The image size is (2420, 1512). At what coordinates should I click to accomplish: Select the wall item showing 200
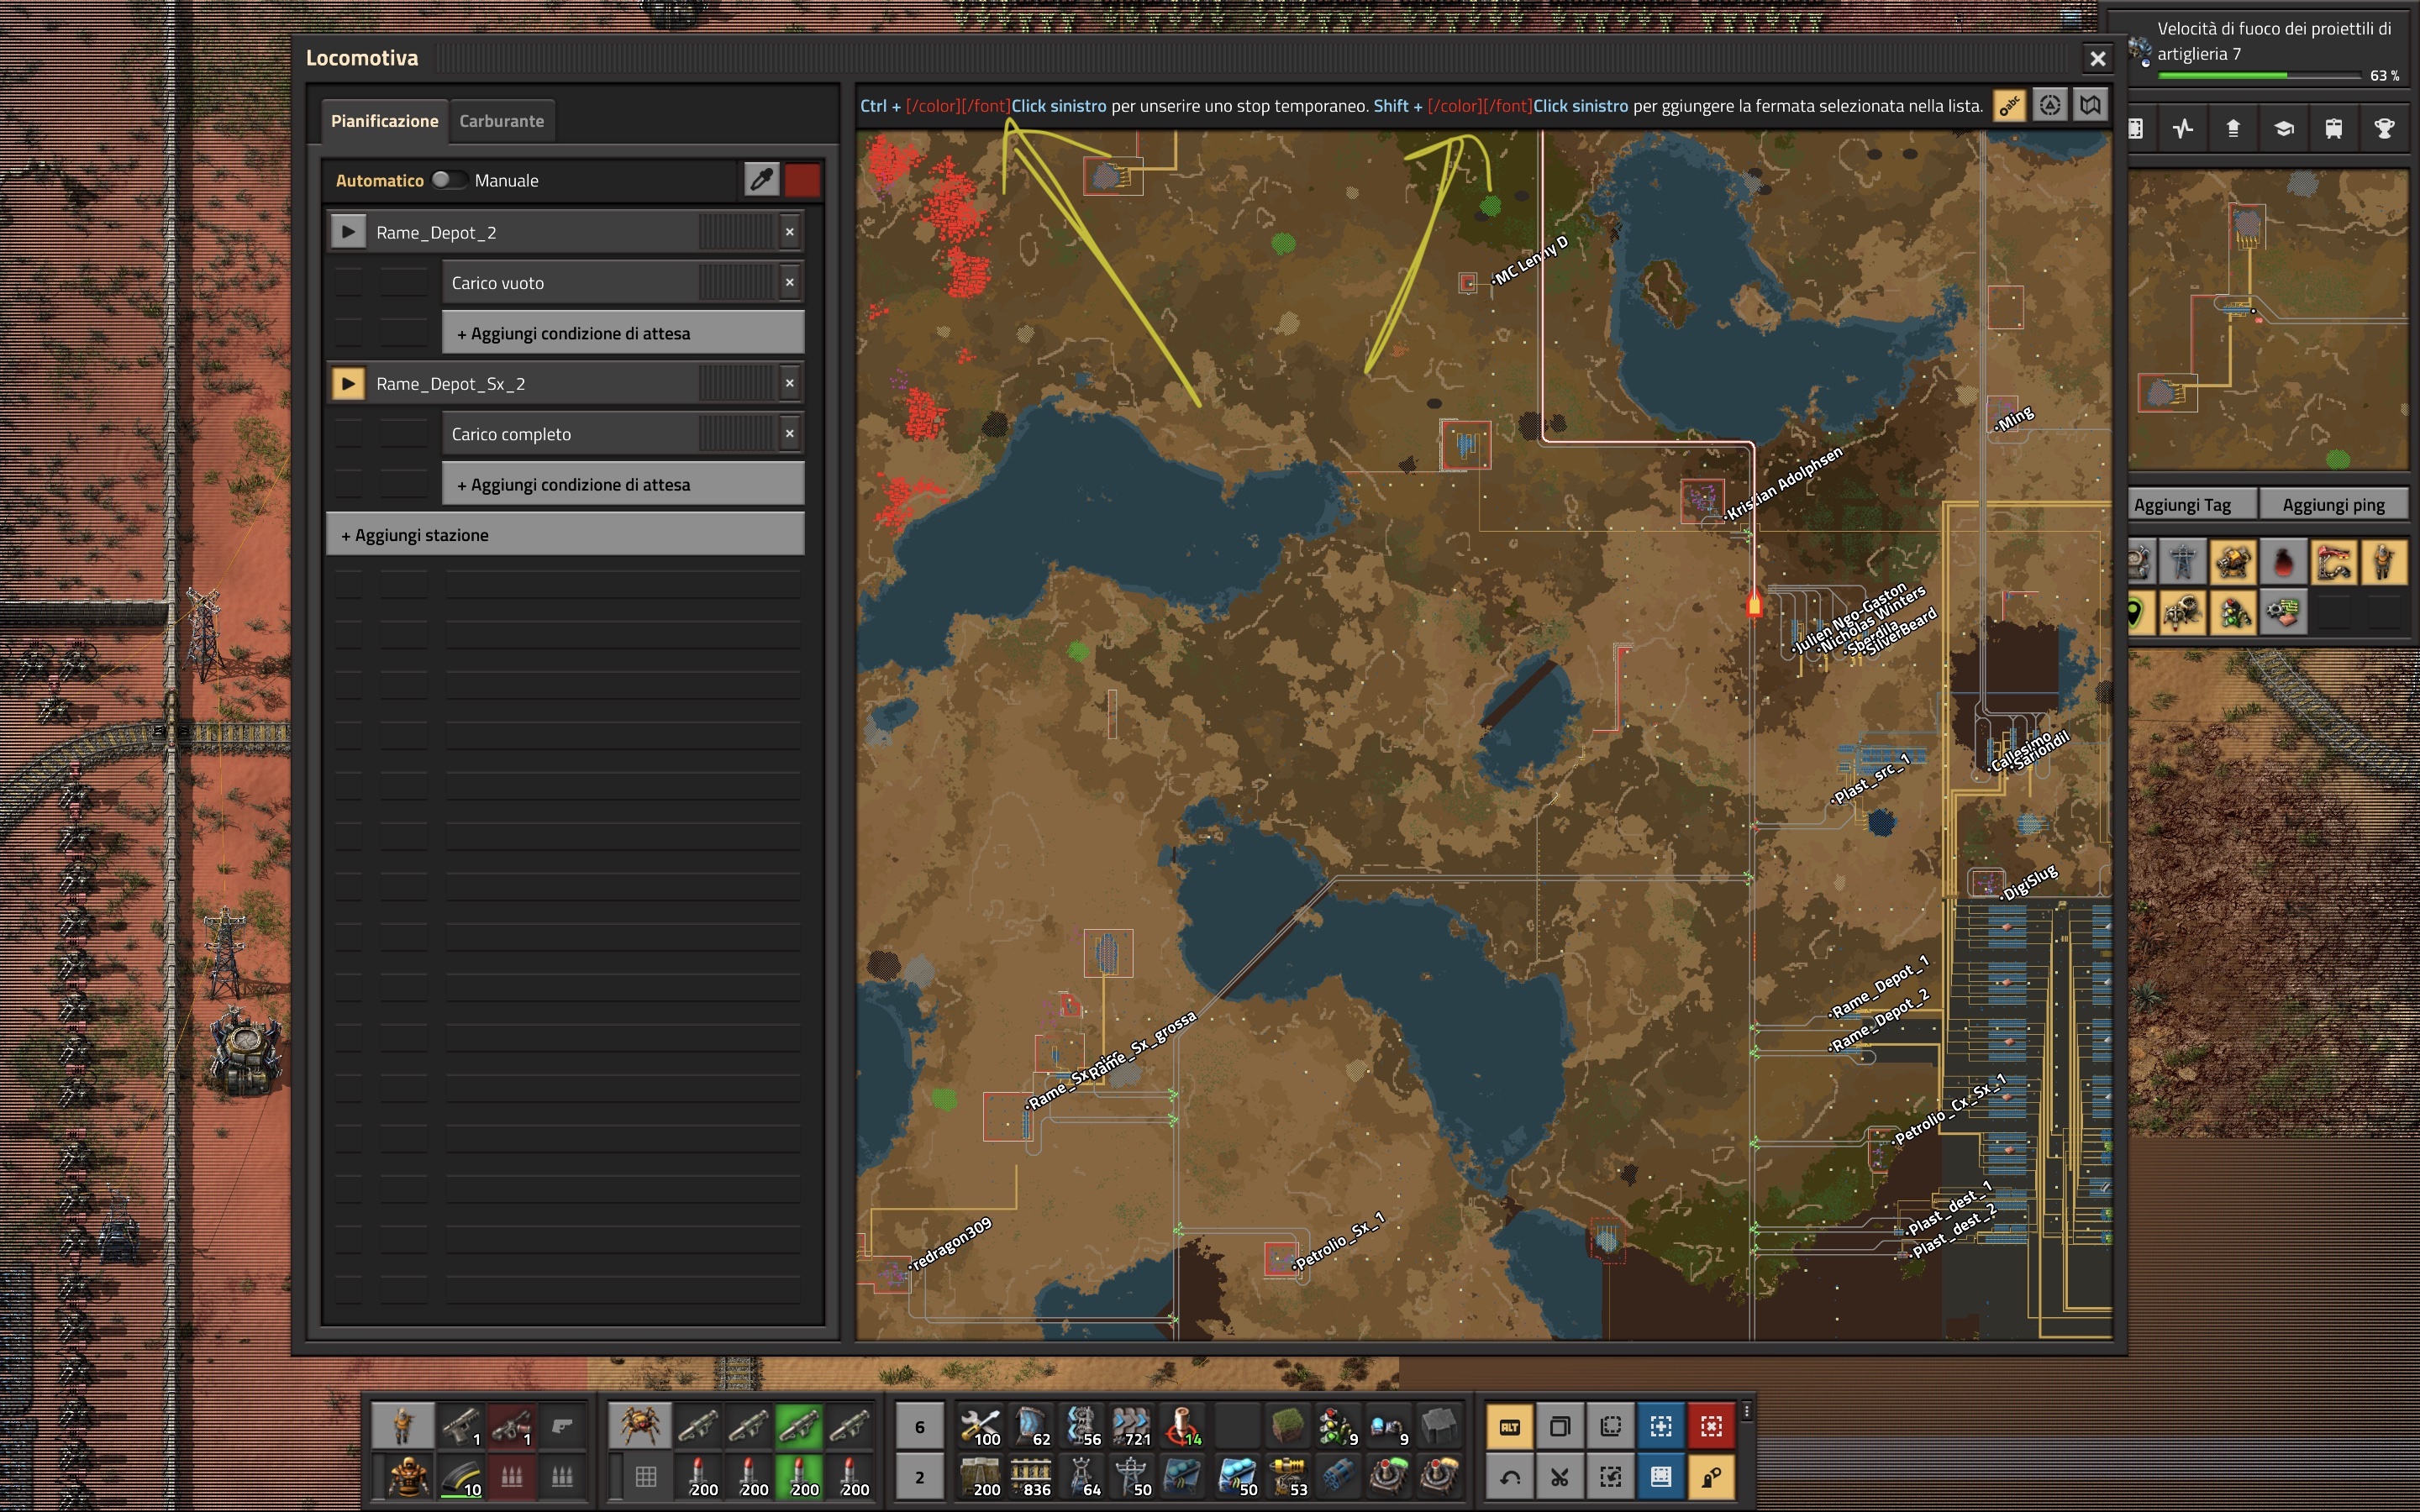point(980,1476)
